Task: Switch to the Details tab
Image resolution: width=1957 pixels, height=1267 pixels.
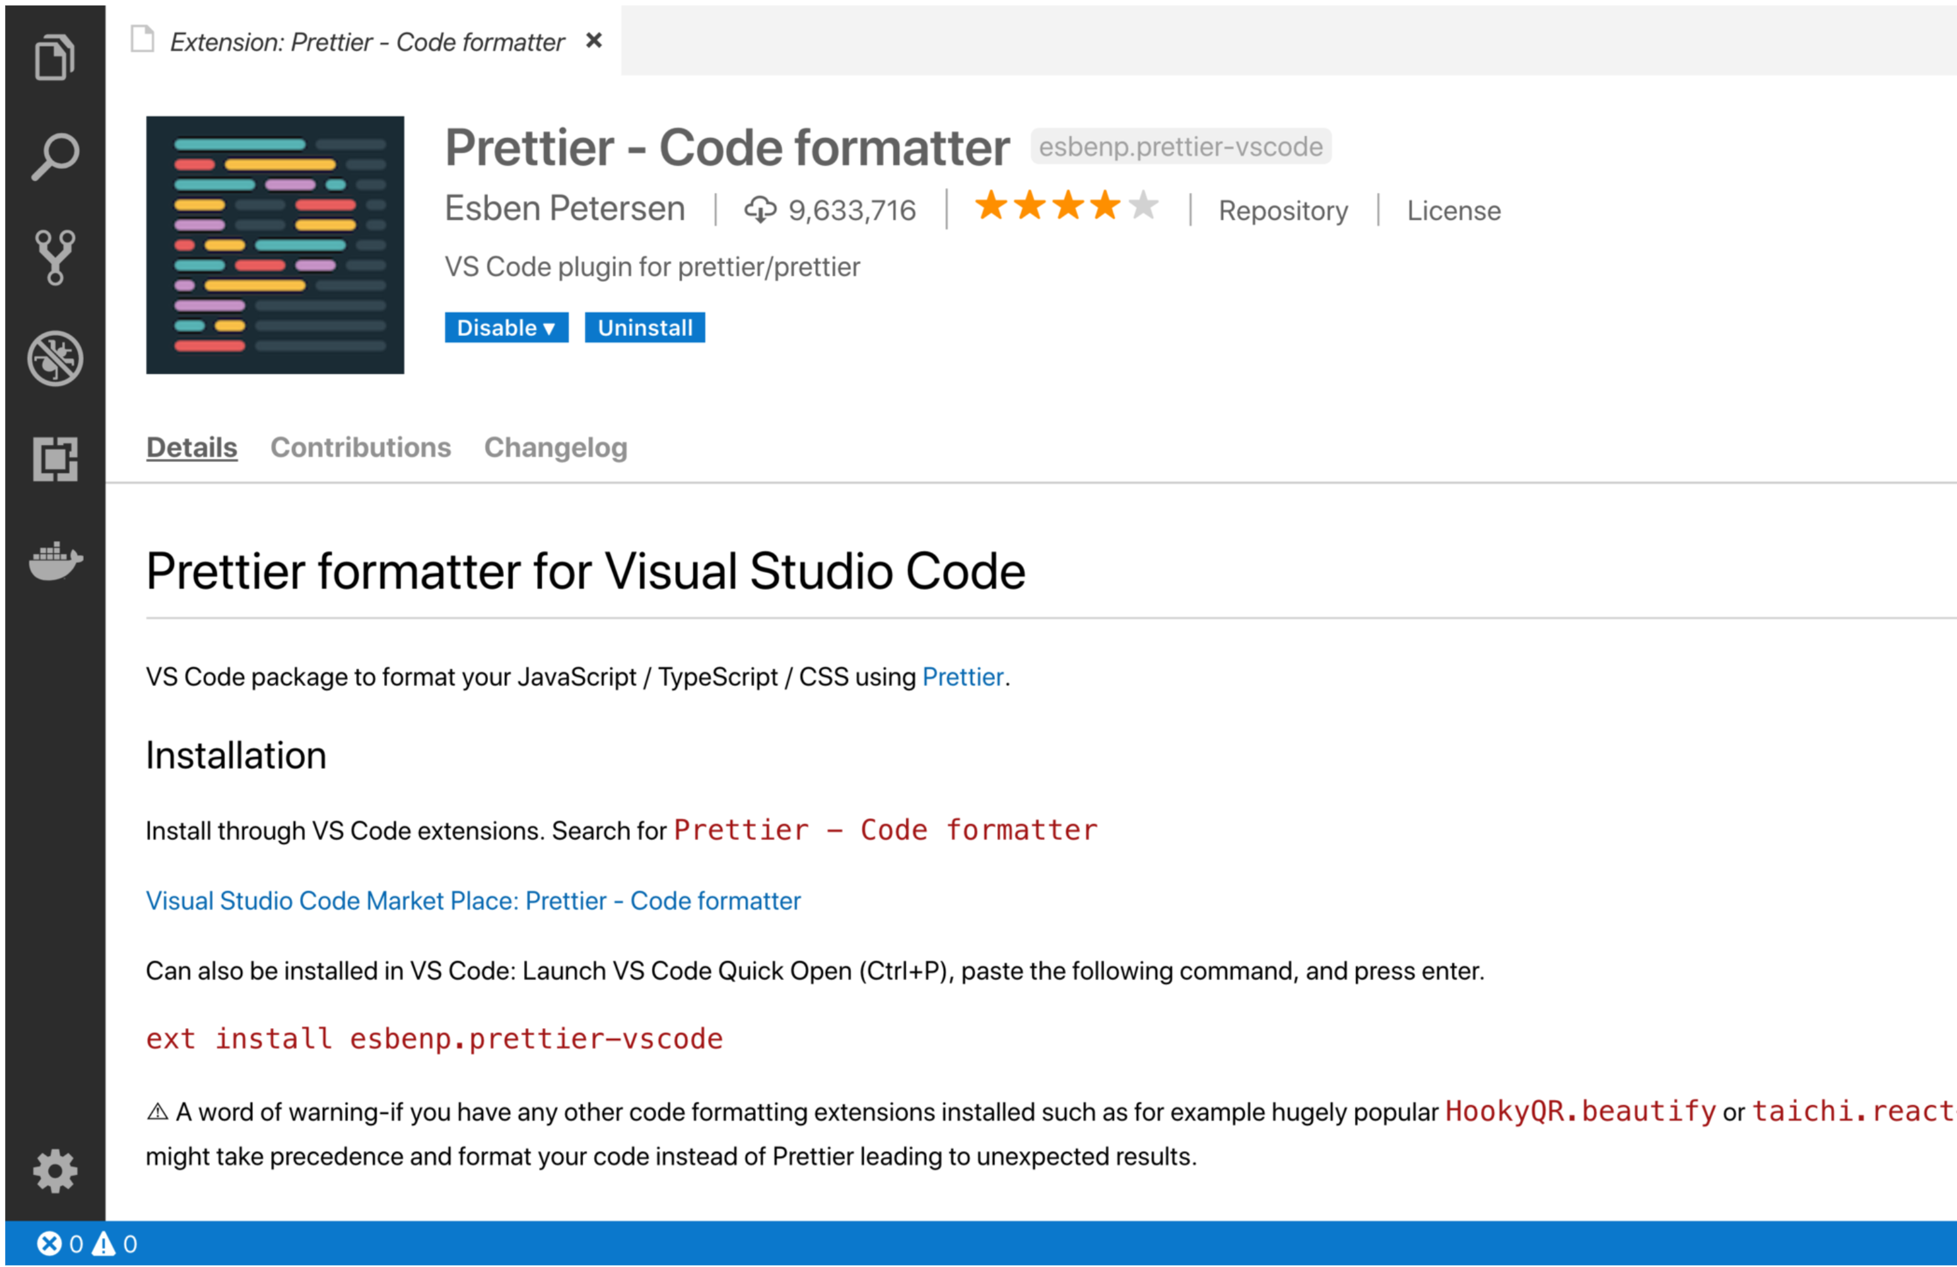Action: click(x=192, y=448)
